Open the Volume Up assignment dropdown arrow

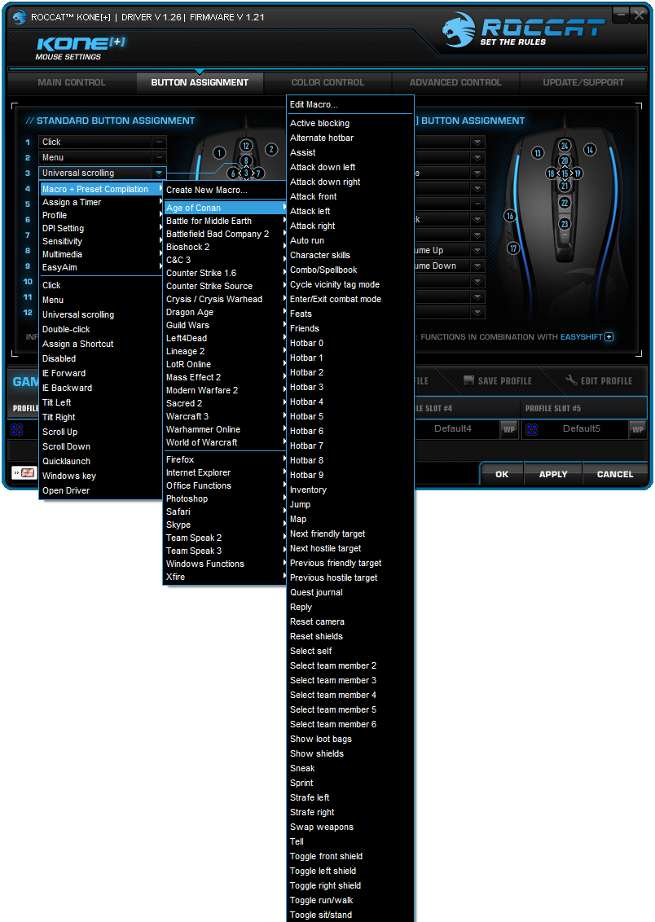click(477, 251)
